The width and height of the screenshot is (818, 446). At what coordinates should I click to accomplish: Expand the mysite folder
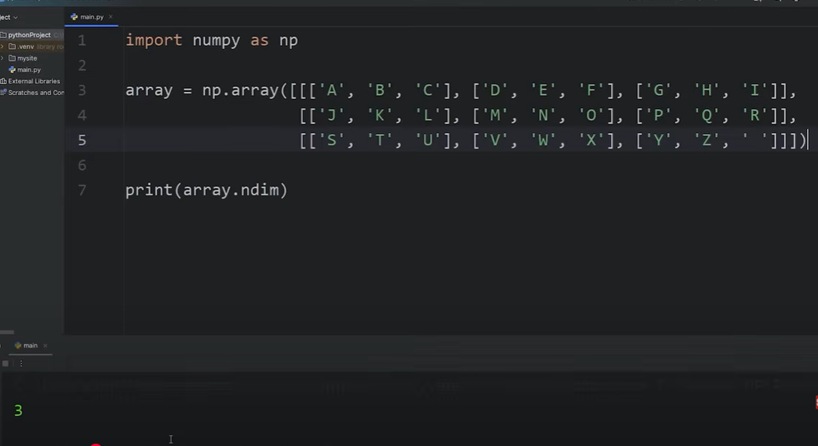click(x=2, y=58)
